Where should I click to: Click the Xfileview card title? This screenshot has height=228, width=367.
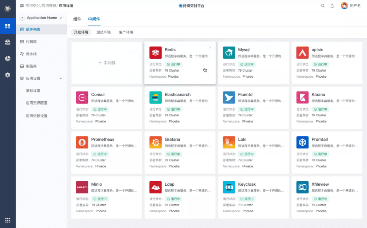tap(320, 184)
